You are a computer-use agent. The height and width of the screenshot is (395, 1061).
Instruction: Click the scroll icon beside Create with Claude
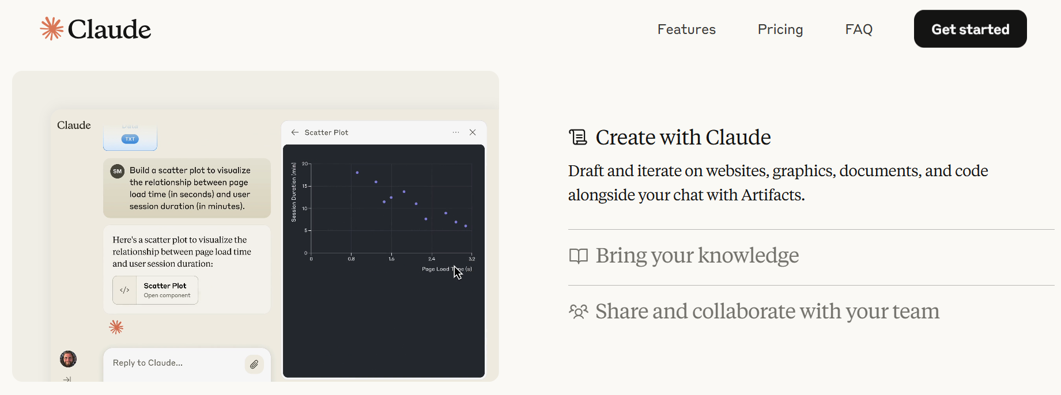tap(578, 137)
